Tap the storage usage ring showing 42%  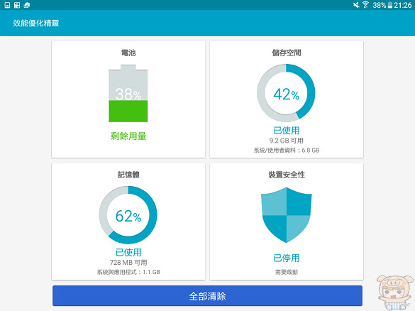(286, 93)
